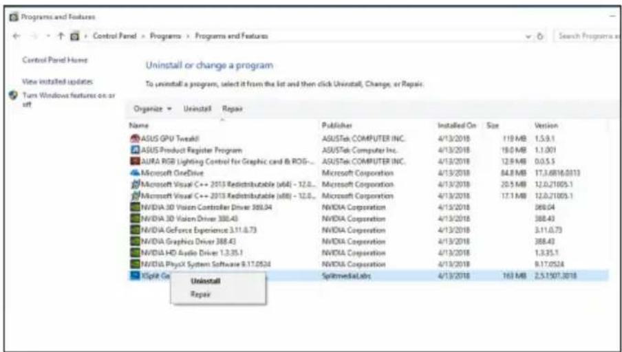Click the 163 MB size cell
622x352 pixels.
pyautogui.click(x=515, y=276)
